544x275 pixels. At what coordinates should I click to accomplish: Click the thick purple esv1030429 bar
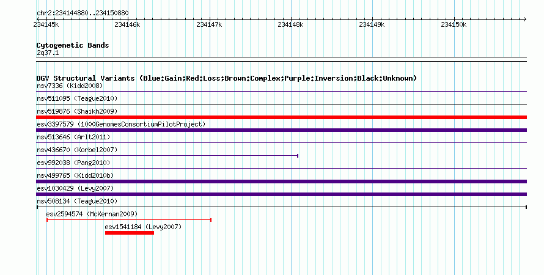281,194
